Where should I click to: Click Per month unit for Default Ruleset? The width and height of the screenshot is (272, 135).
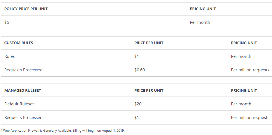241,104
